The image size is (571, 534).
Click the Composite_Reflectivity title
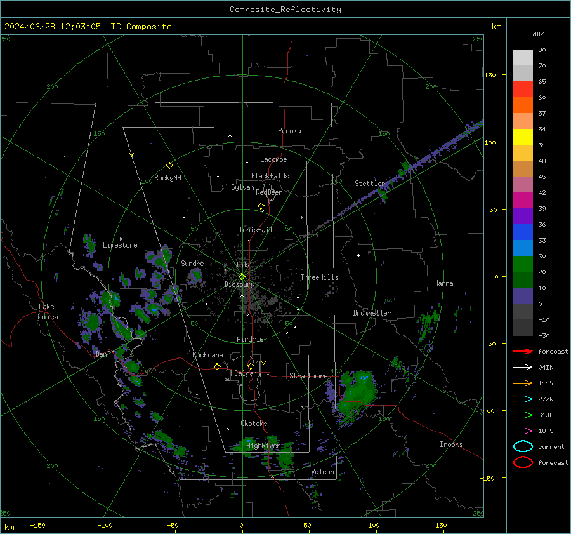(285, 10)
